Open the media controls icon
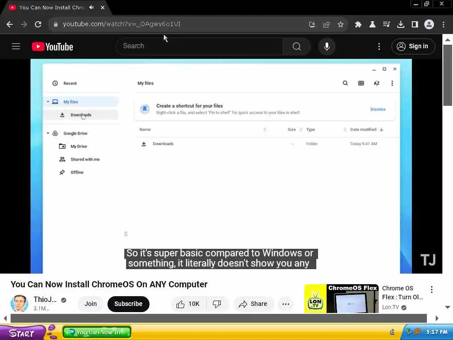This screenshot has height=340, width=453. [386, 25]
